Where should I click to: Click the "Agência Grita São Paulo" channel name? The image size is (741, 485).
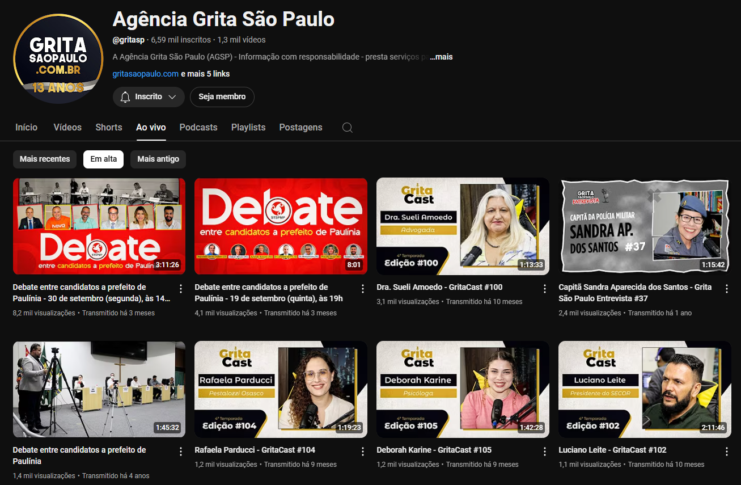pos(223,20)
